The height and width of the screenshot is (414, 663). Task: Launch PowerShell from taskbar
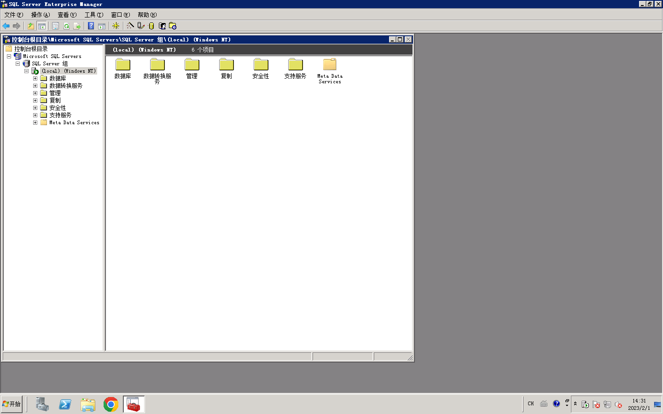(65, 404)
